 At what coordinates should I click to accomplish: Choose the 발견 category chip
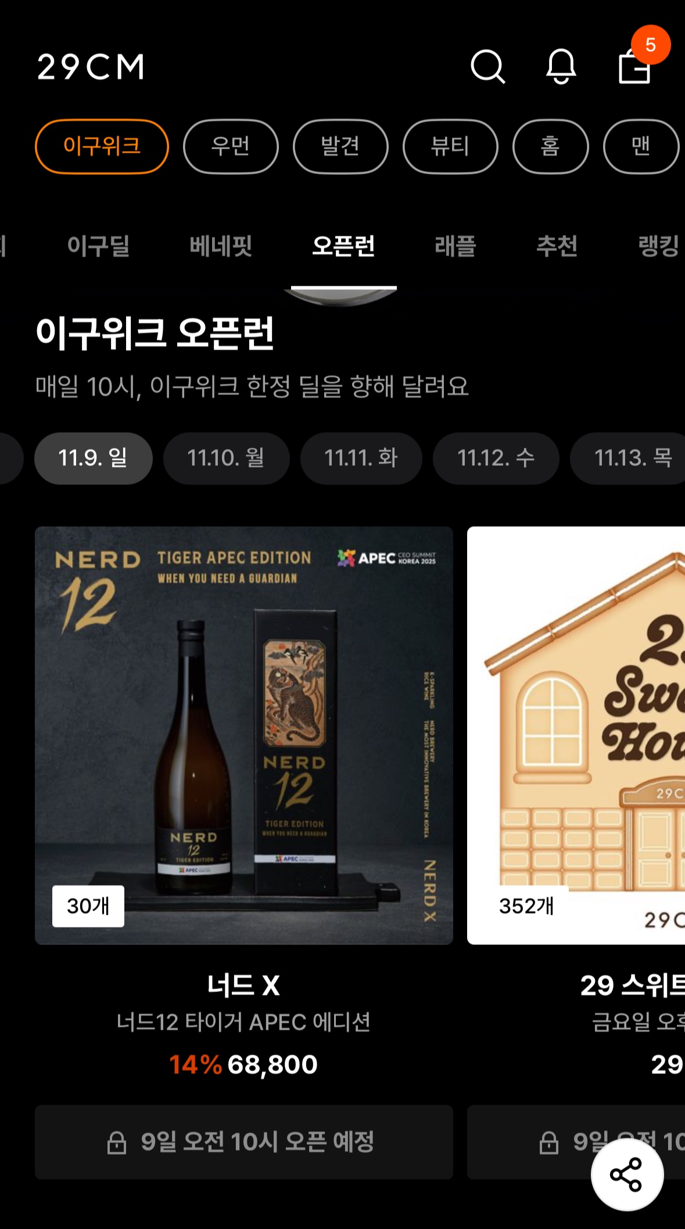[340, 146]
